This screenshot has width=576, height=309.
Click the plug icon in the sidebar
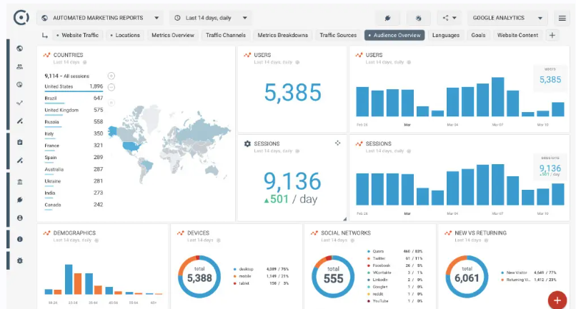(x=20, y=200)
